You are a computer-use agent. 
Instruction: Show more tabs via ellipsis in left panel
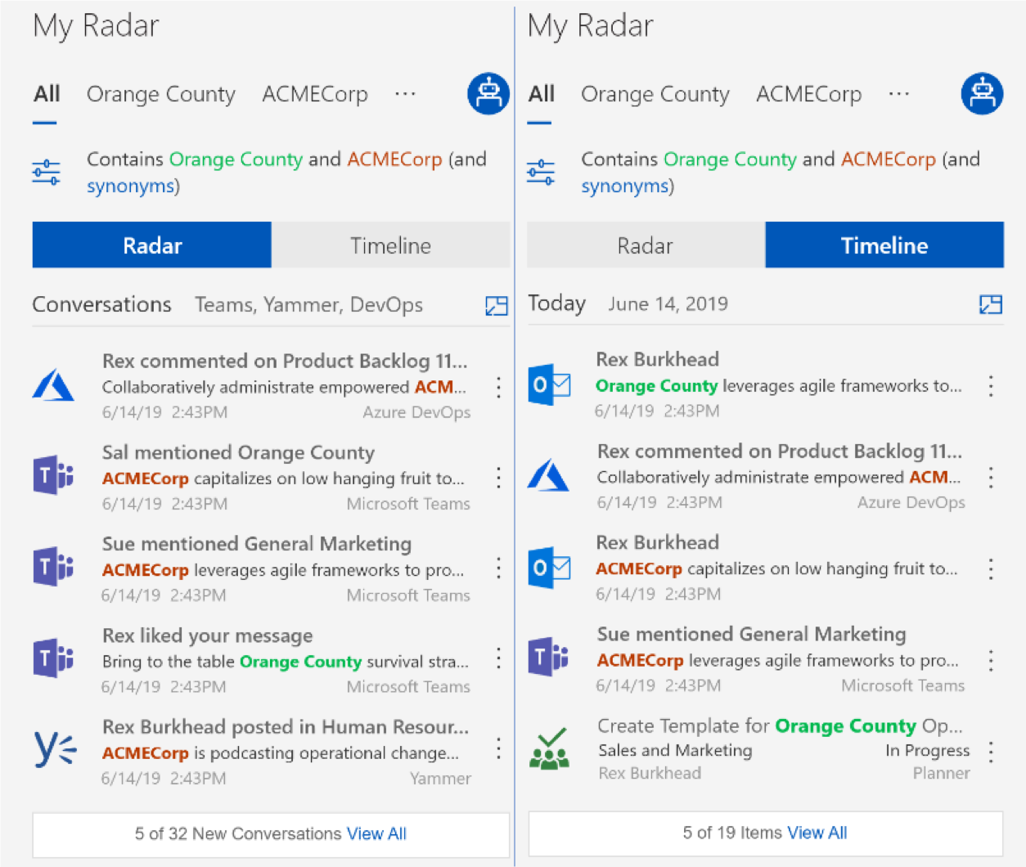[405, 93]
